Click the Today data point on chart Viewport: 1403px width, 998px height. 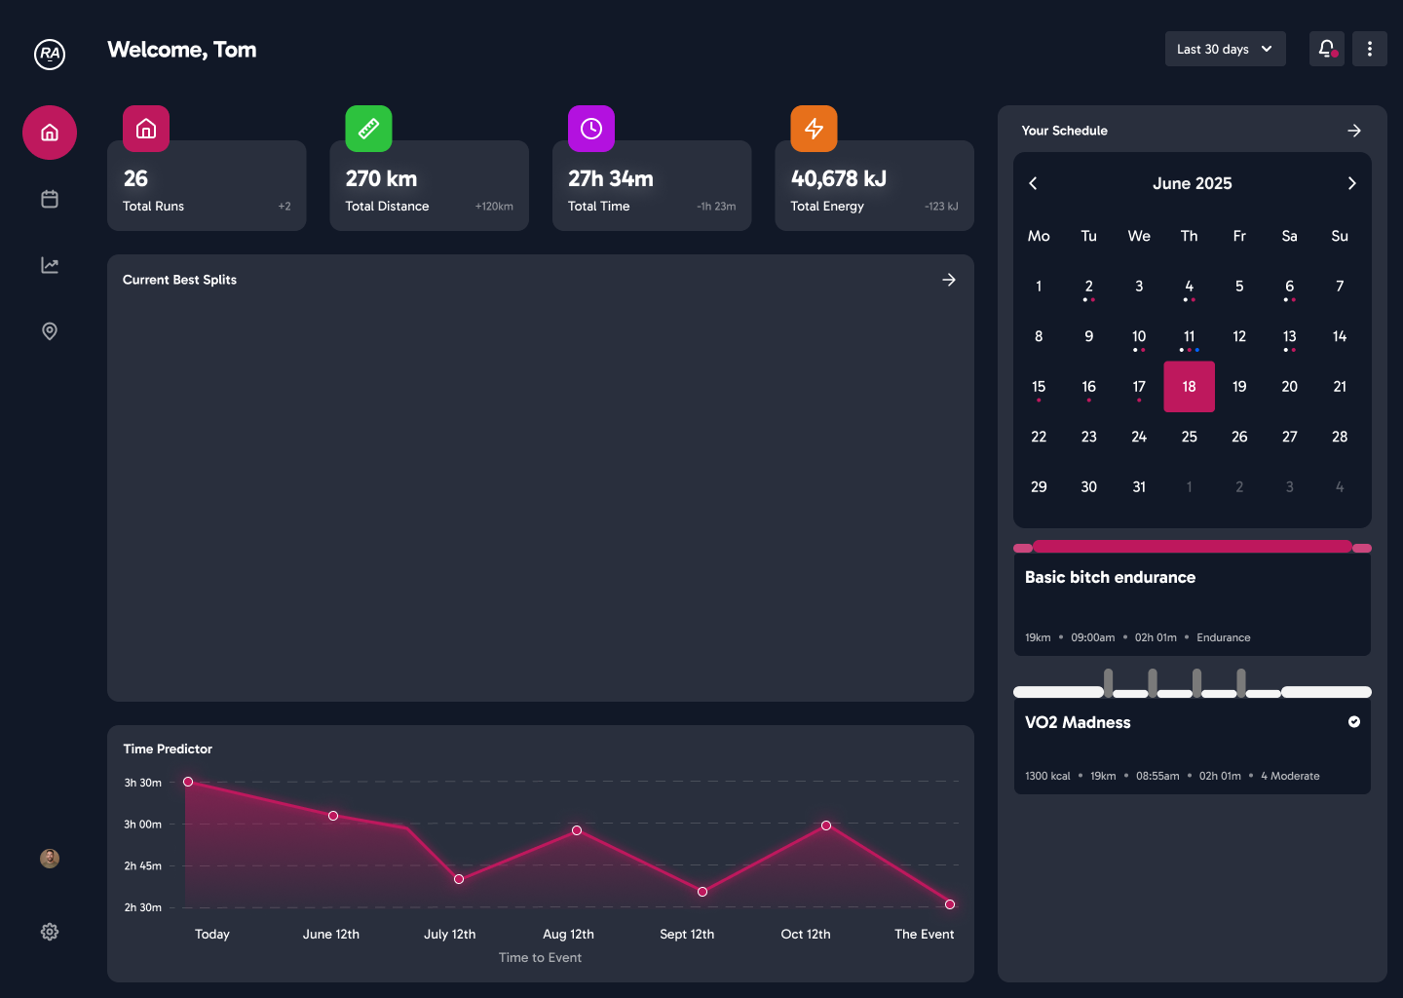(188, 782)
